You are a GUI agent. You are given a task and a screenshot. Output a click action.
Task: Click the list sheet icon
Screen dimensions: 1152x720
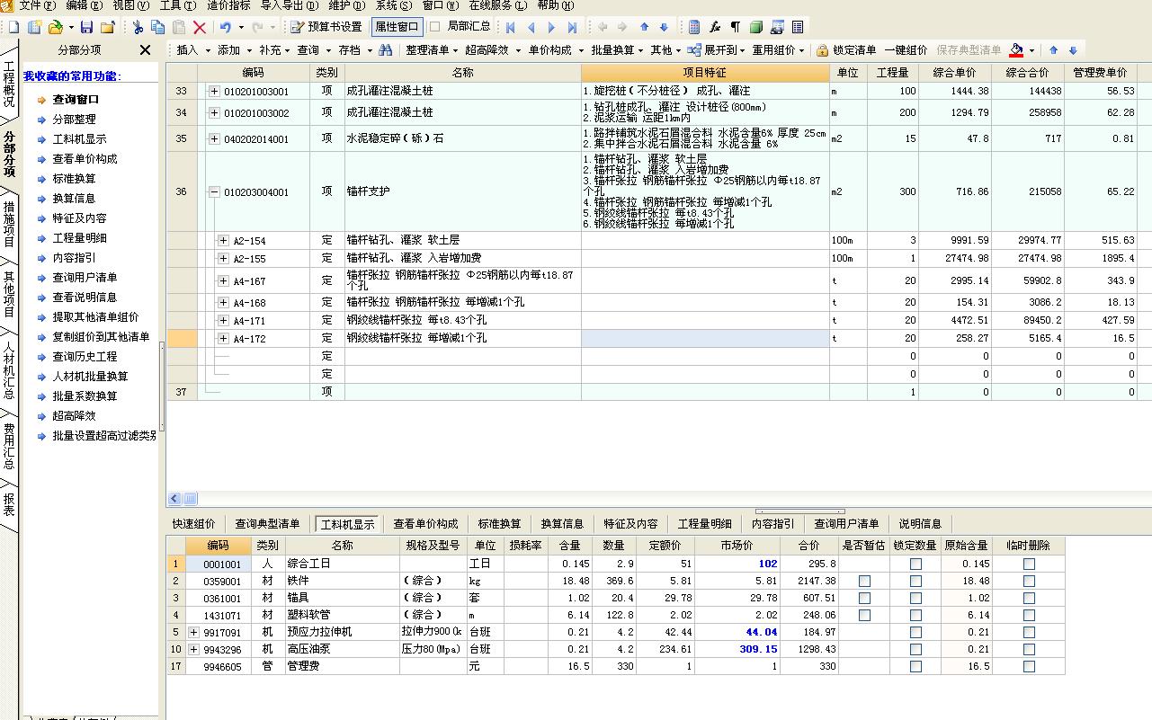coord(798,27)
